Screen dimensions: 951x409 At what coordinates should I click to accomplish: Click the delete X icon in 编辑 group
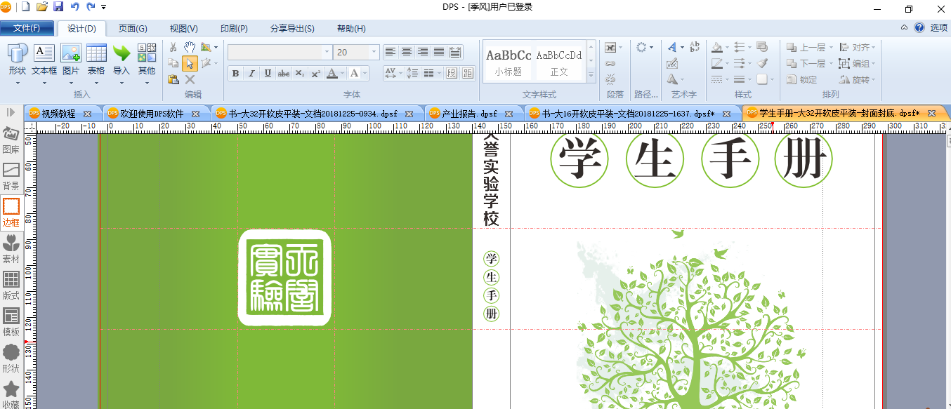click(x=190, y=79)
